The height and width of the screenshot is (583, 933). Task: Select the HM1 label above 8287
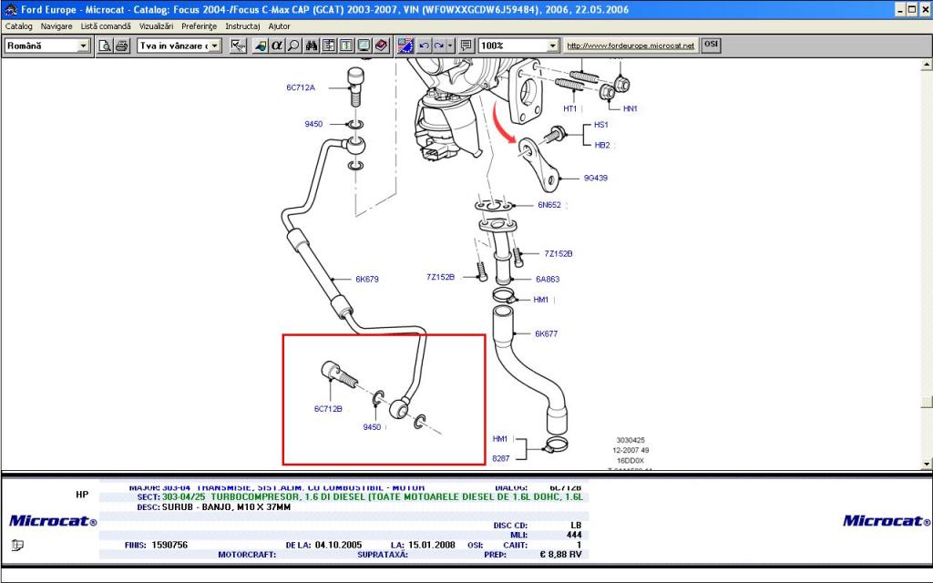[x=500, y=439]
